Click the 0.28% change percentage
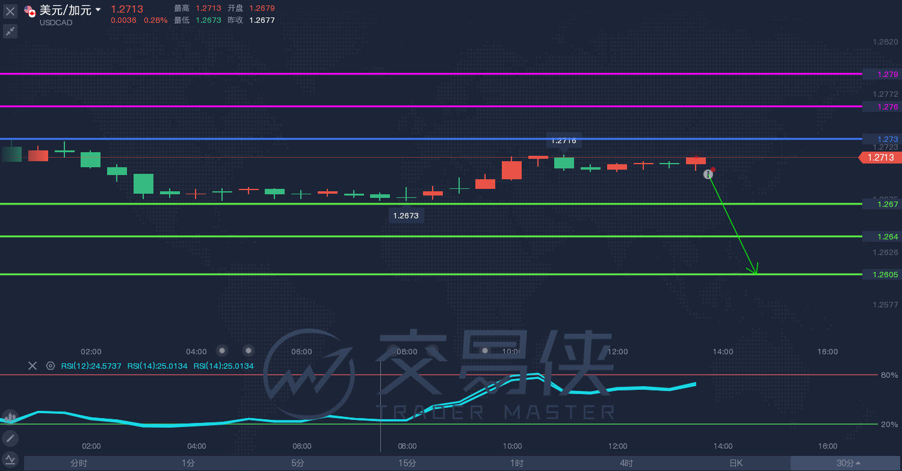The width and height of the screenshot is (902, 471). (155, 20)
